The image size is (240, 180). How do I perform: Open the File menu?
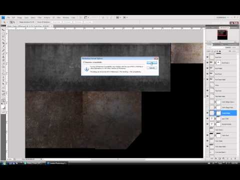click(8, 17)
